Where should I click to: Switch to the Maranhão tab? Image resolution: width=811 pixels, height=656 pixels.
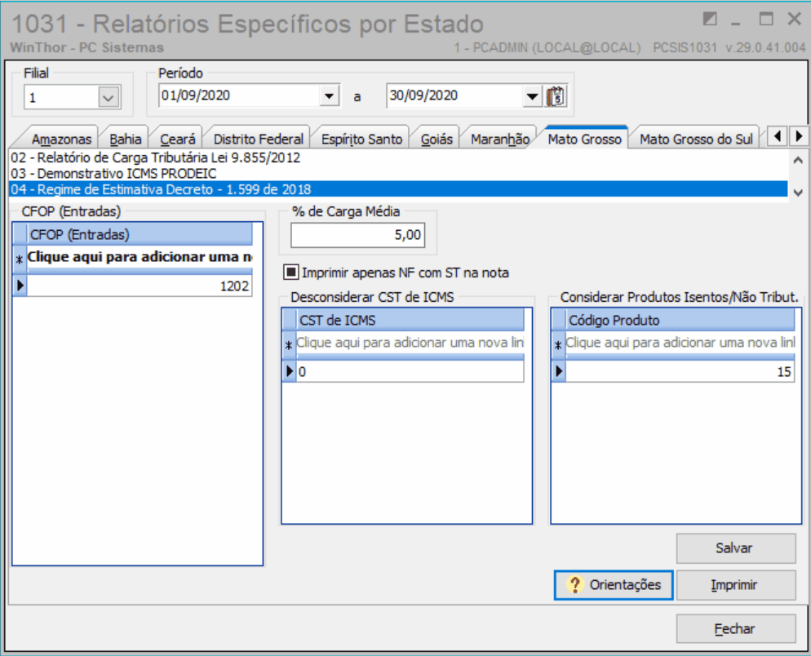click(x=500, y=140)
